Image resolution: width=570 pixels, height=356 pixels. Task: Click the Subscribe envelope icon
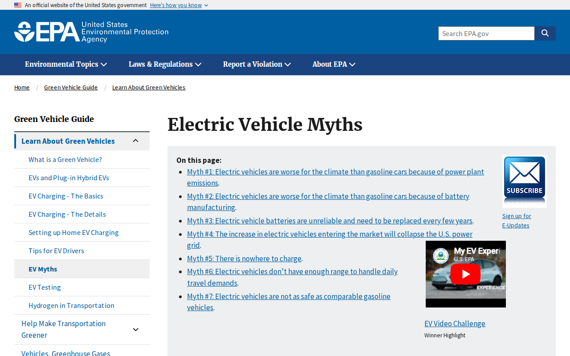pyautogui.click(x=525, y=181)
